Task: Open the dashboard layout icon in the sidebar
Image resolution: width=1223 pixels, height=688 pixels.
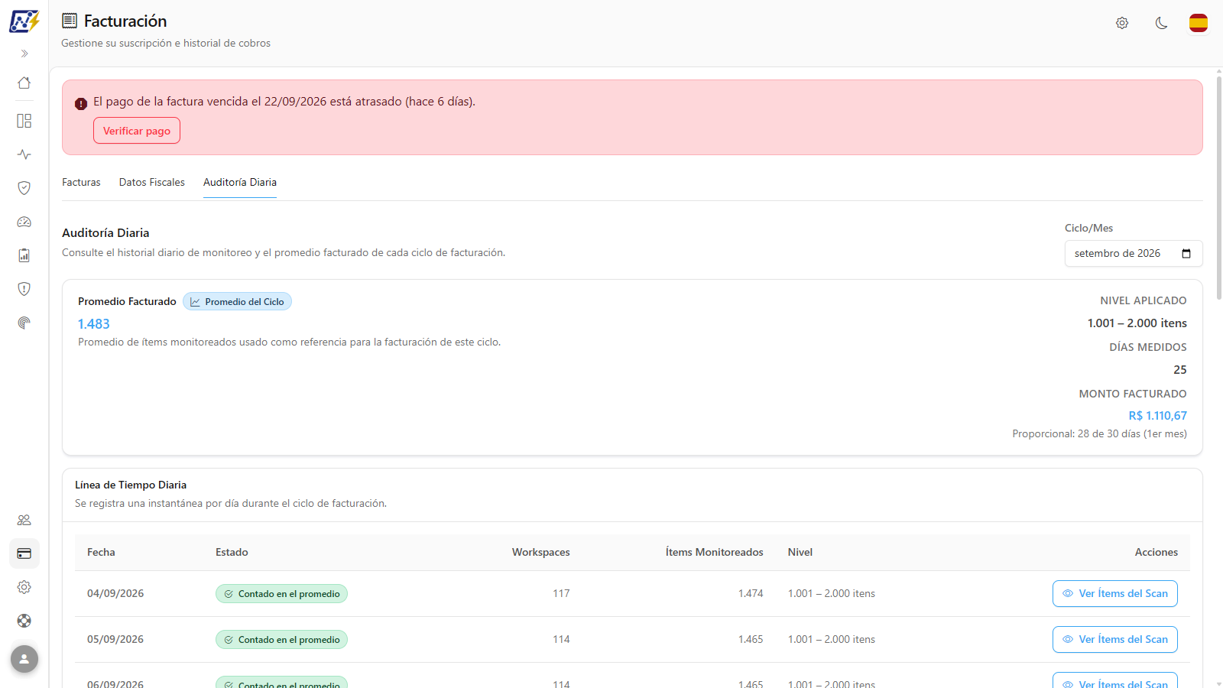Action: (24, 121)
